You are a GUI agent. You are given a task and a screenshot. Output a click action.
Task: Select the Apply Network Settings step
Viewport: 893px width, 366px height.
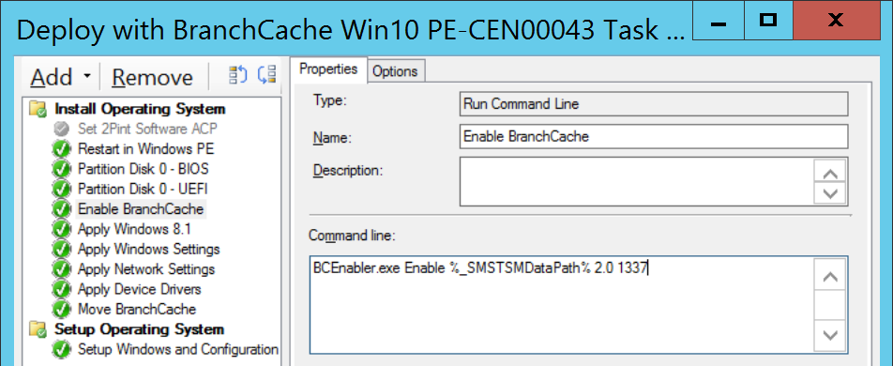coord(146,269)
